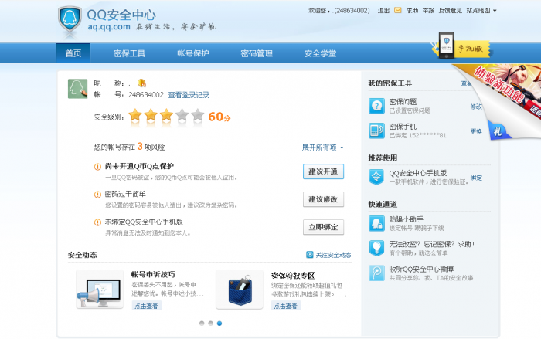This screenshot has height=339, width=541.
Task: Expand 展开所有项 dropdown
Action: pyautogui.click(x=323, y=147)
